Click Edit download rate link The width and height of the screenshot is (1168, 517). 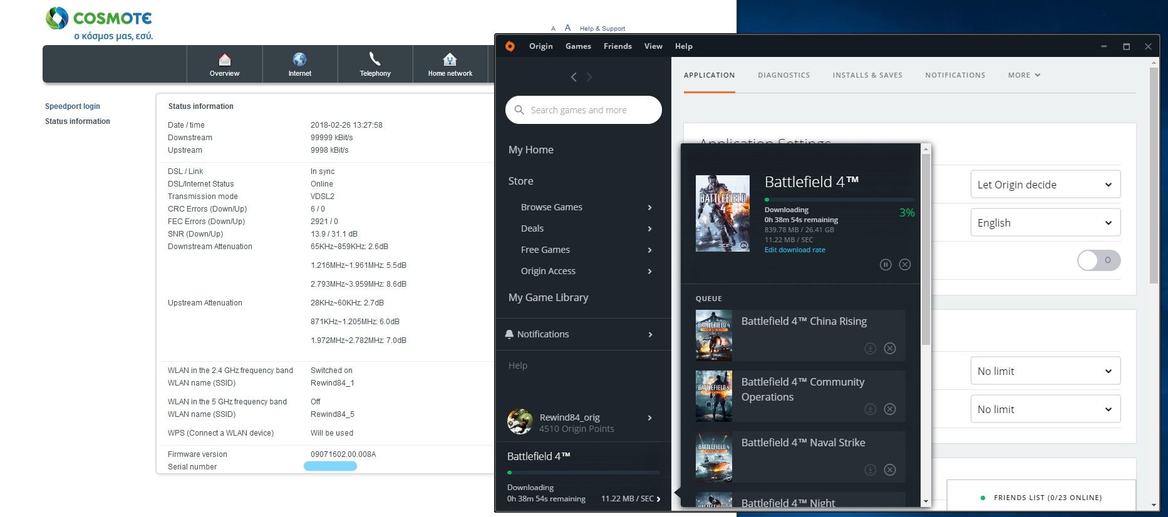coord(795,250)
